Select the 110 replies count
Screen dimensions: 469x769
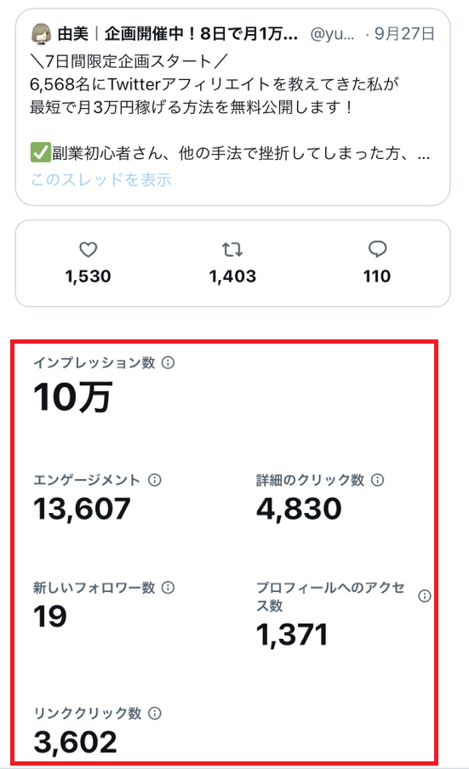[x=377, y=276]
